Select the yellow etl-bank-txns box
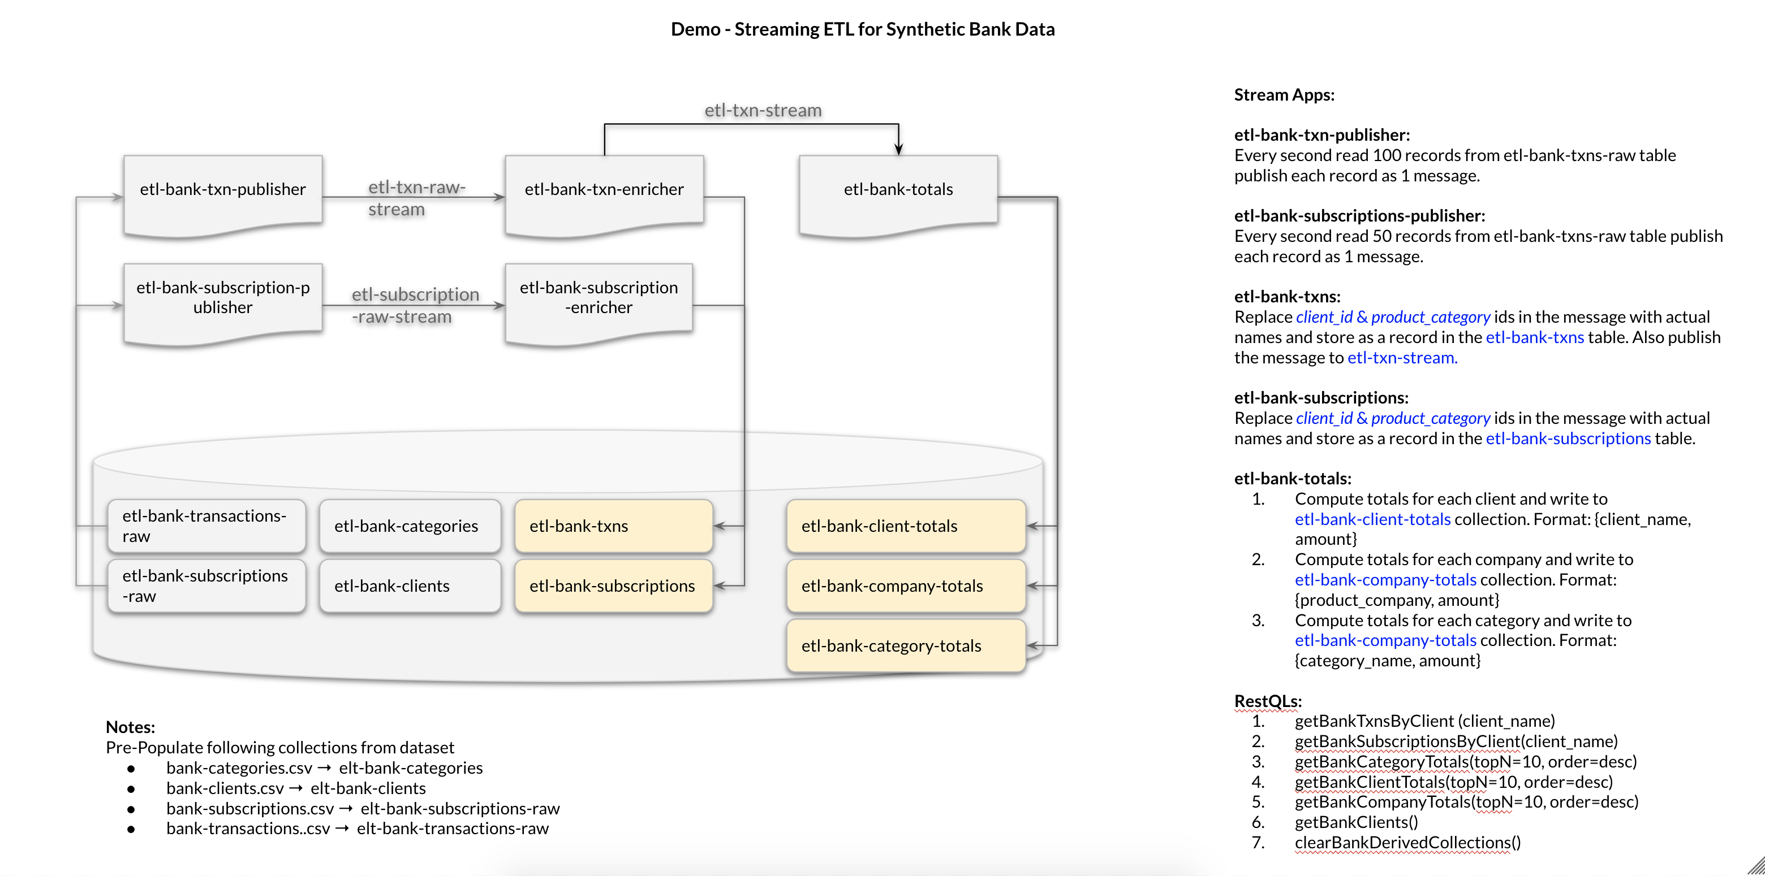The height and width of the screenshot is (876, 1765). pyautogui.click(x=613, y=526)
